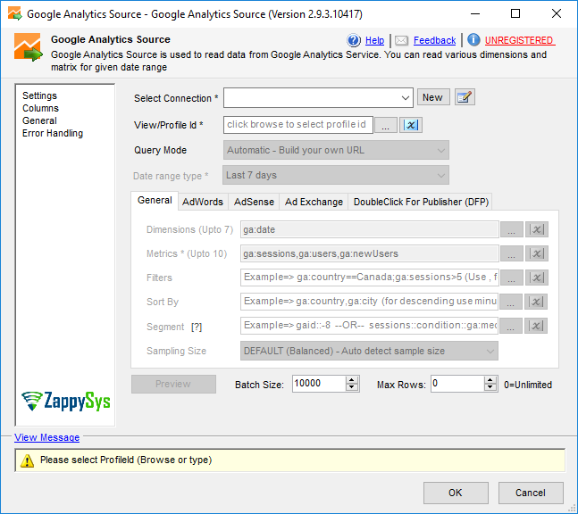The image size is (578, 514).
Task: Click the Feedback envelope icon
Action: 401,40
